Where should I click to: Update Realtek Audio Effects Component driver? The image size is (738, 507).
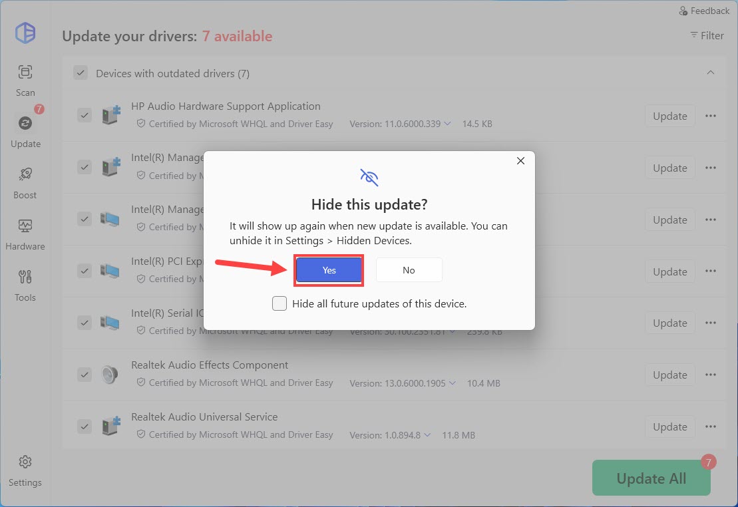669,375
